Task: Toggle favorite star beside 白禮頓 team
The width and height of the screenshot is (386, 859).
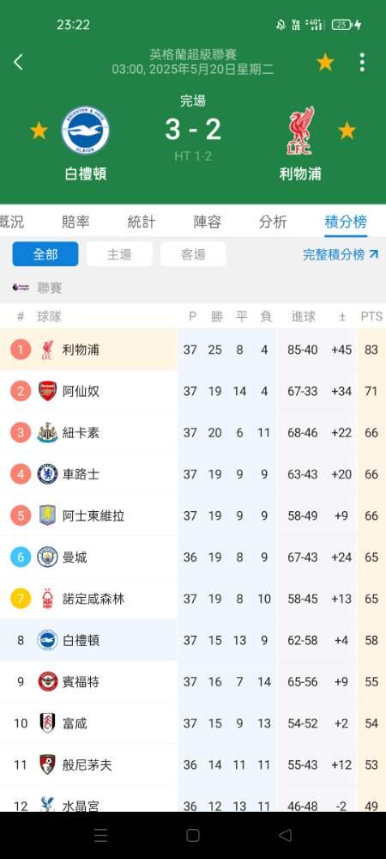Action: pyautogui.click(x=39, y=131)
